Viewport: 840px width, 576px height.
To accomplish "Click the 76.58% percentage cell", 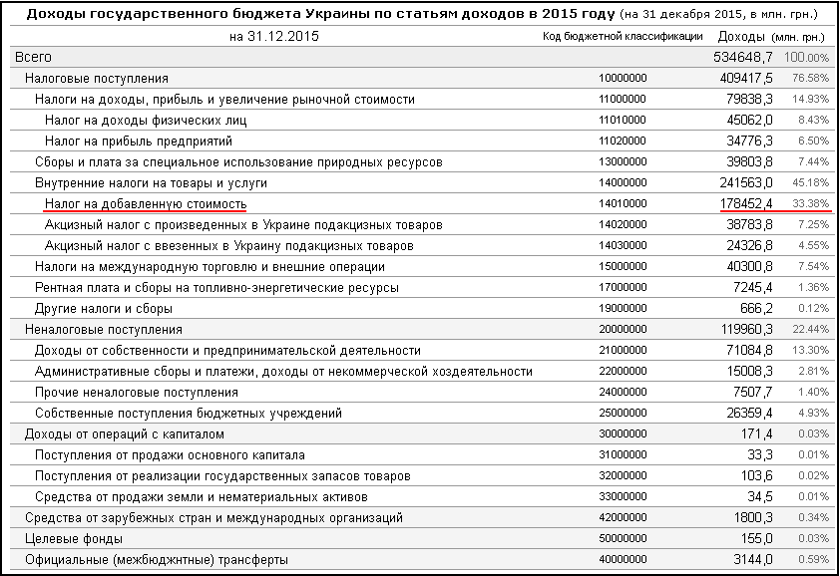I will pyautogui.click(x=810, y=79).
